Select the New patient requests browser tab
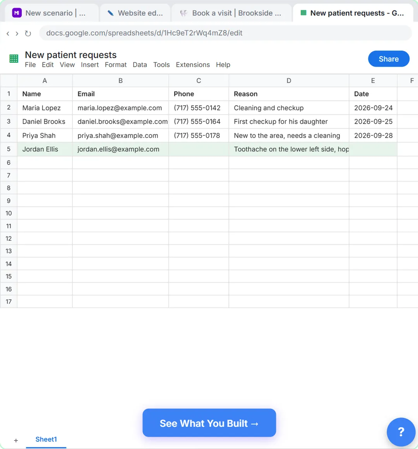The height and width of the screenshot is (449, 418). pyautogui.click(x=353, y=13)
